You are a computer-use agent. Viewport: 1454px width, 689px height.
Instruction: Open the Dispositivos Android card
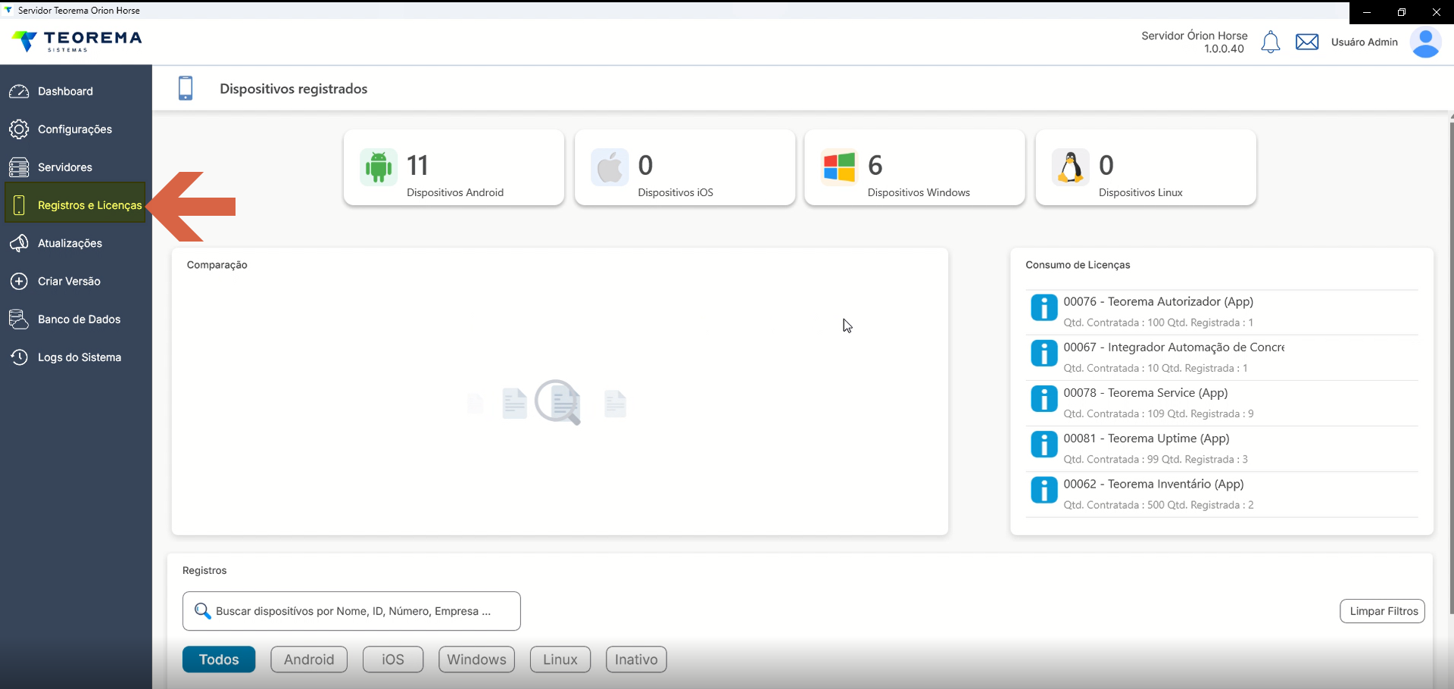click(454, 167)
